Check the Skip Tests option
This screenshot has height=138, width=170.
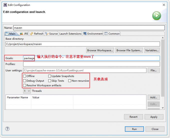click(49, 81)
